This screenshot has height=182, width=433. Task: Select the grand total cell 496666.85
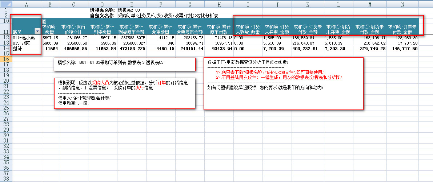click(x=73, y=48)
